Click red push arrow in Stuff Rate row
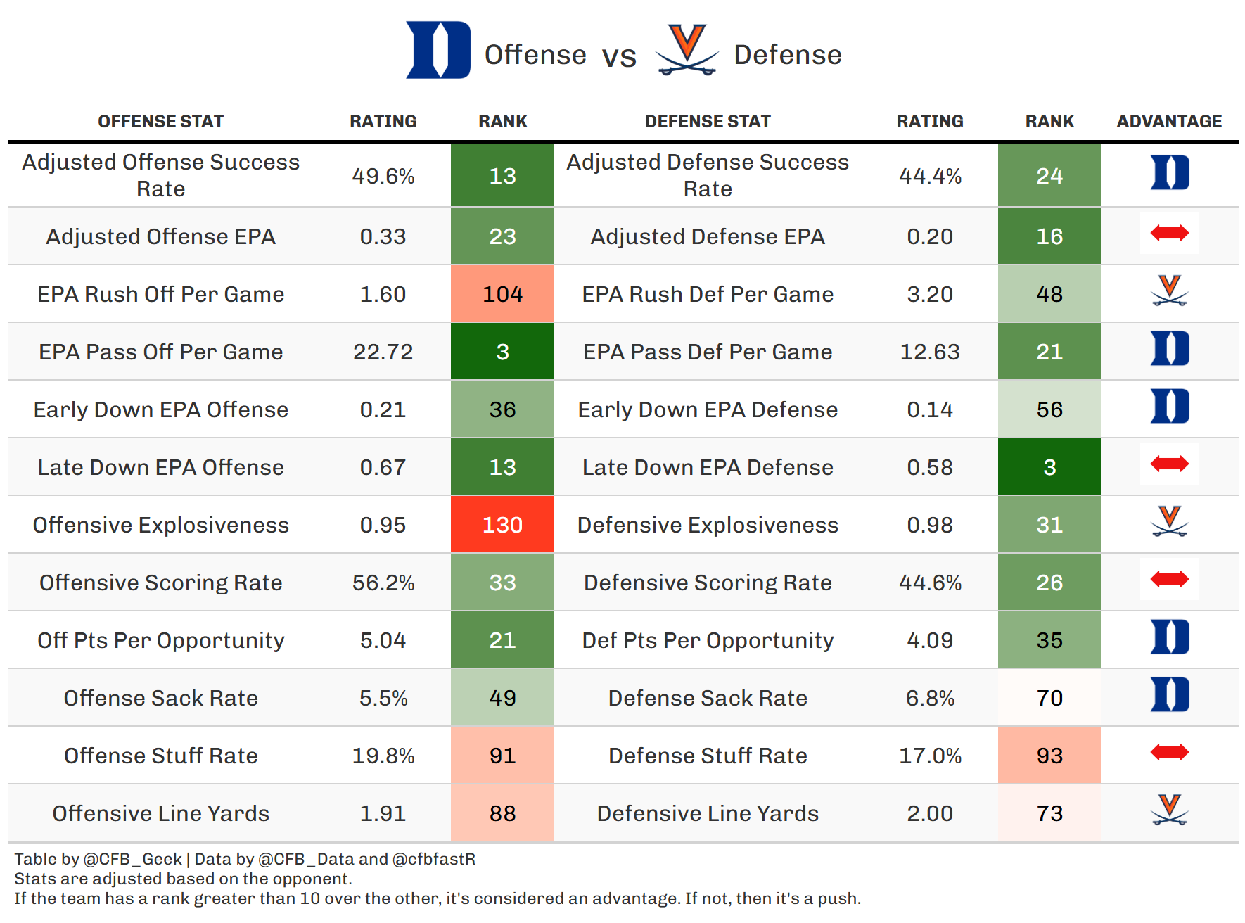Viewport: 1245px width, 923px height. pos(1169,752)
